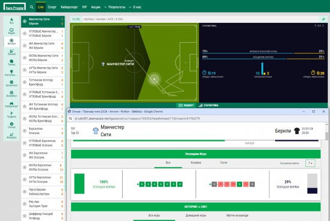Select the Домашние игры tab

pyautogui.click(x=196, y=215)
